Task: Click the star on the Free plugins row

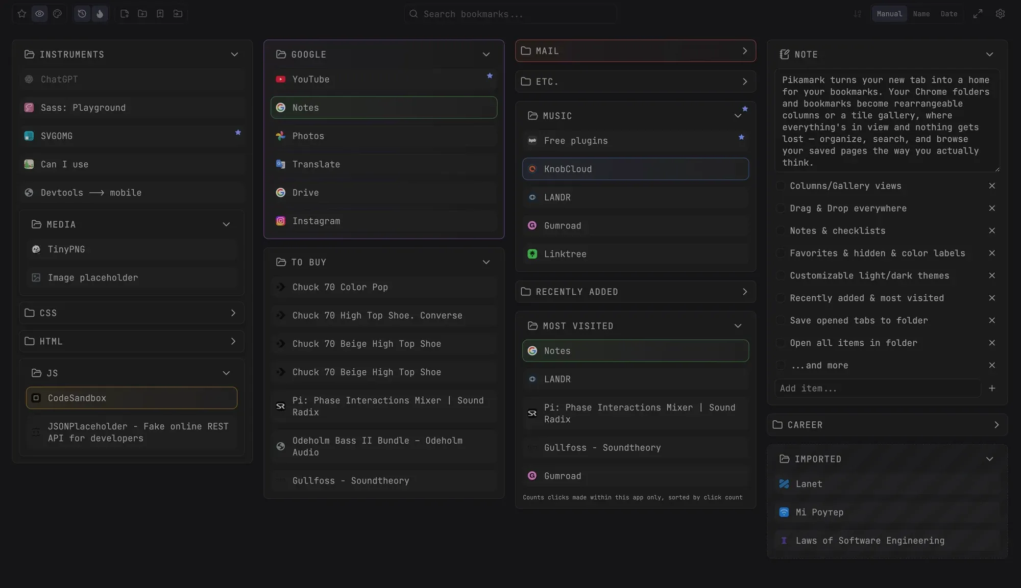Action: 741,137
